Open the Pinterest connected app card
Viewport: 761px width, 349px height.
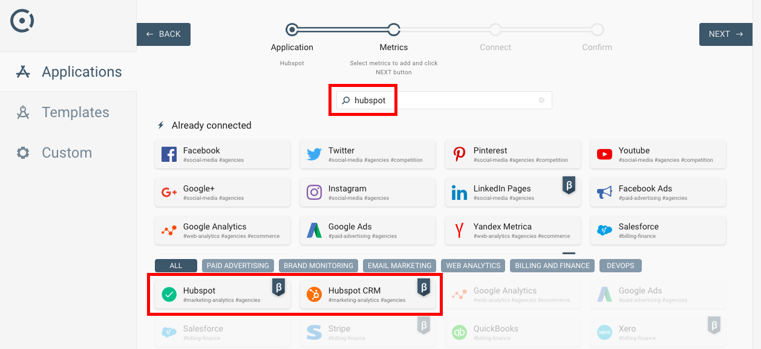click(513, 155)
